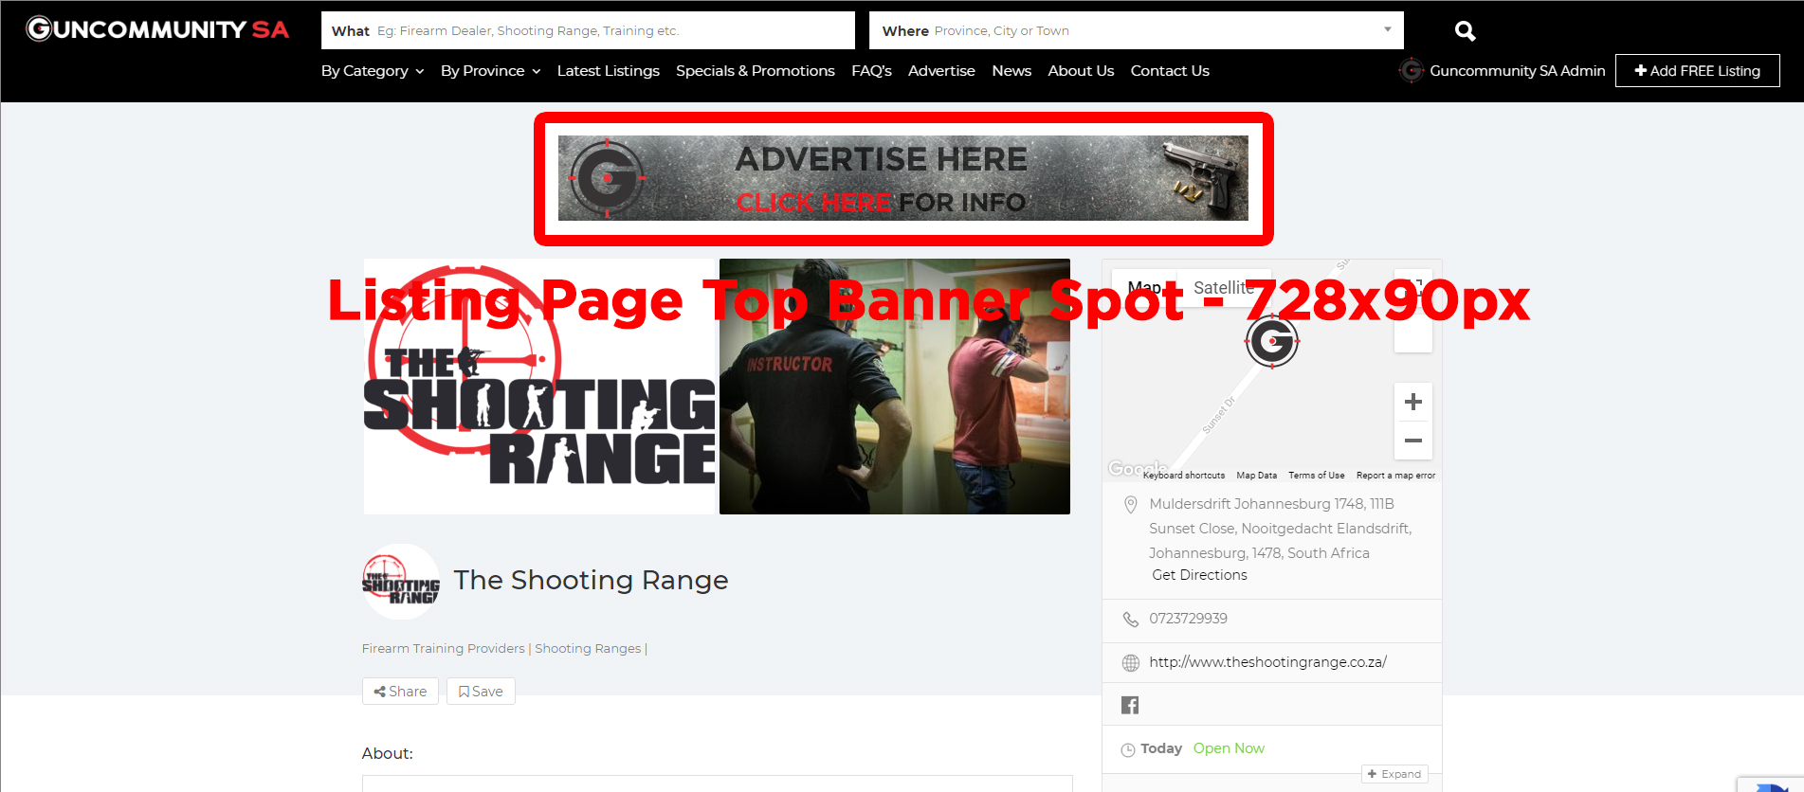Viewport: 1804px width, 792px height.
Task: Open the Latest Listings menu item
Action: 608,71
